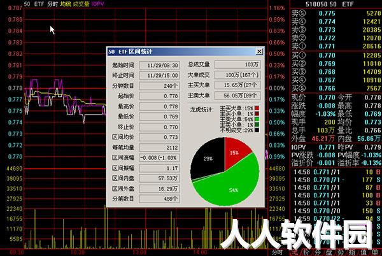Select the 卖⑤ order row at 0.775

pyautogui.click(x=336, y=13)
